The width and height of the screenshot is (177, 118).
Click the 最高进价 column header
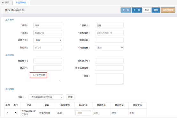101,105
